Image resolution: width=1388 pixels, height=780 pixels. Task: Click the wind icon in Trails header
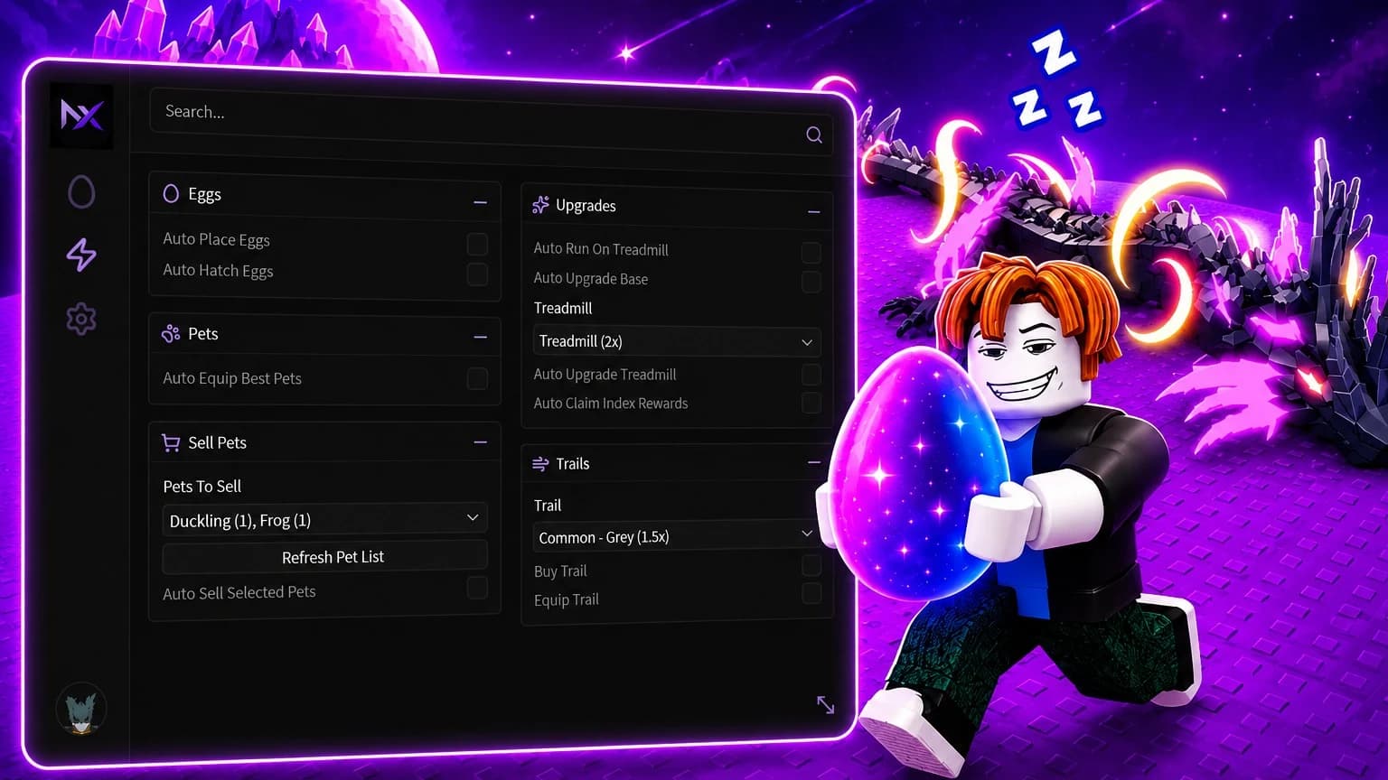(540, 463)
